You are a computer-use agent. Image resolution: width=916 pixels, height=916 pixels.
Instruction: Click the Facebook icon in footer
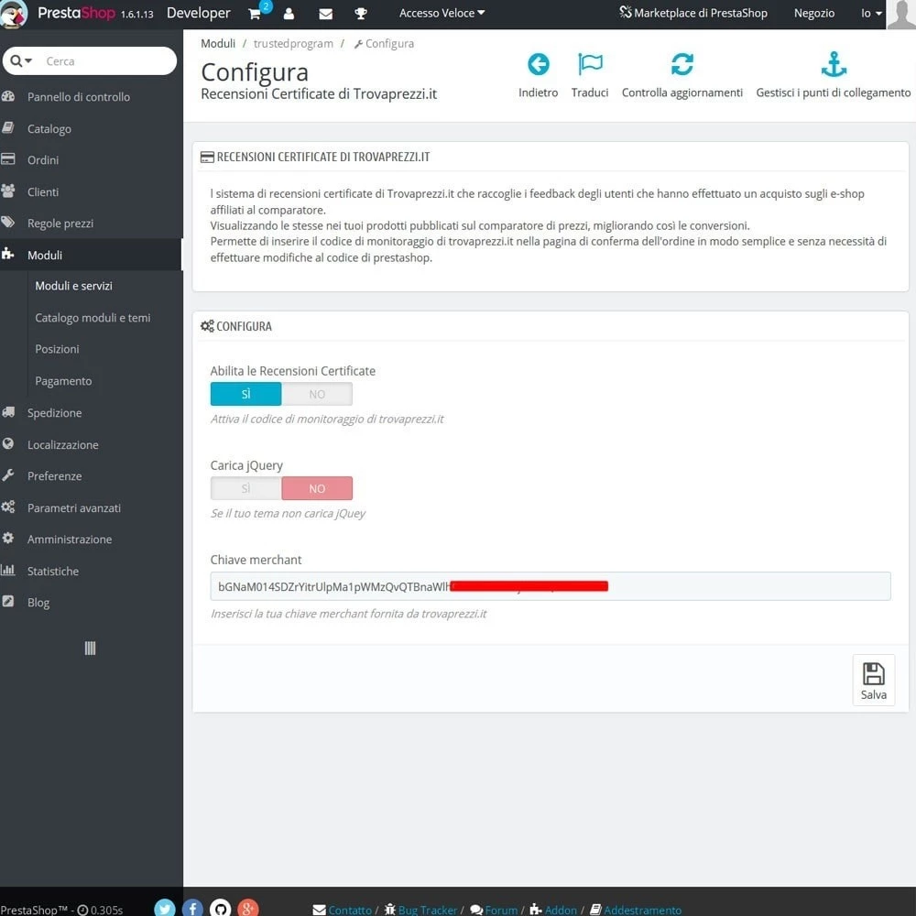tap(192, 908)
